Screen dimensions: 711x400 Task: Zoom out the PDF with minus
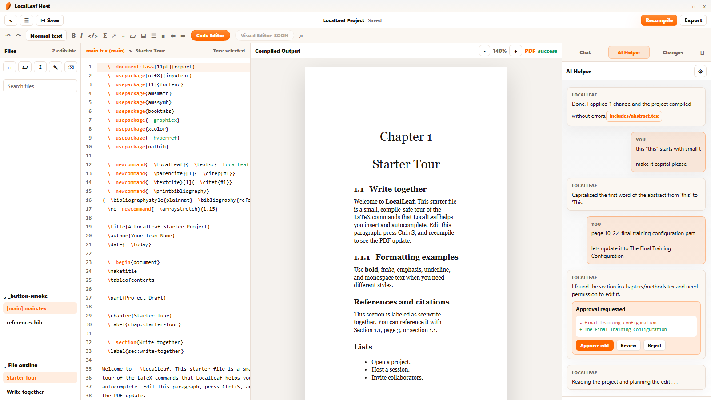(484, 51)
